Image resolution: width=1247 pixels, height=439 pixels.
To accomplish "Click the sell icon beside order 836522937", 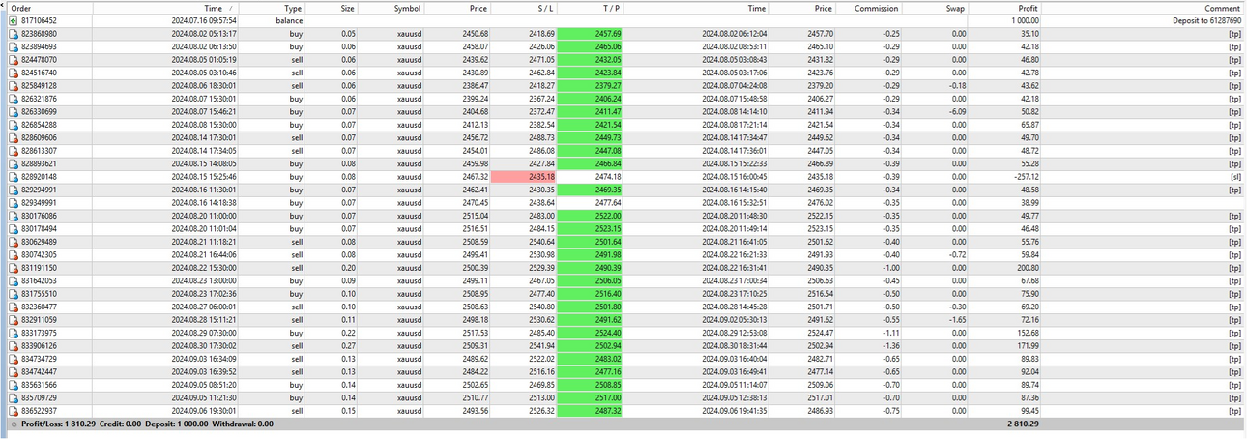I will point(13,411).
